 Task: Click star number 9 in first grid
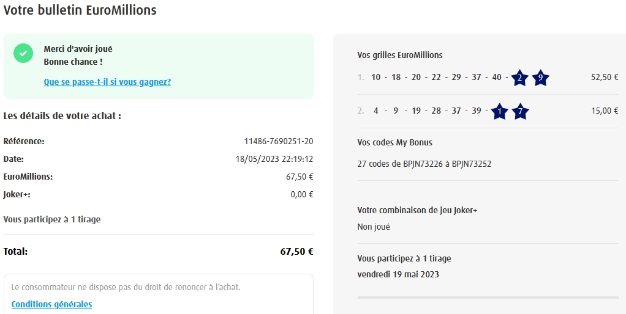click(x=540, y=78)
